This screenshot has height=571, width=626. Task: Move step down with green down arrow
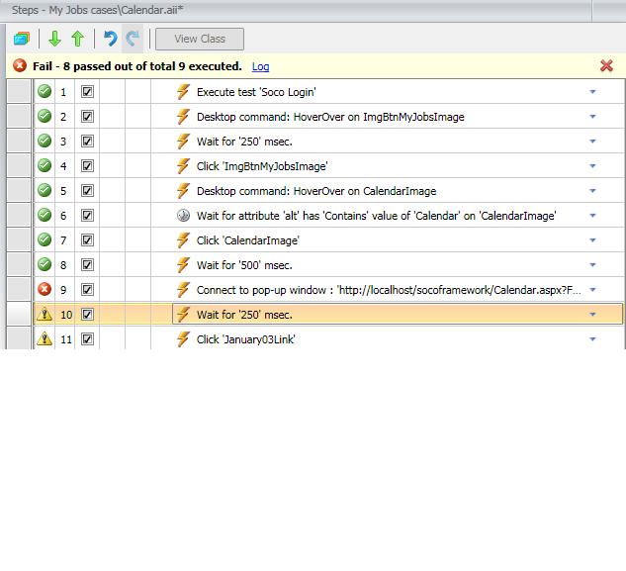[54, 39]
